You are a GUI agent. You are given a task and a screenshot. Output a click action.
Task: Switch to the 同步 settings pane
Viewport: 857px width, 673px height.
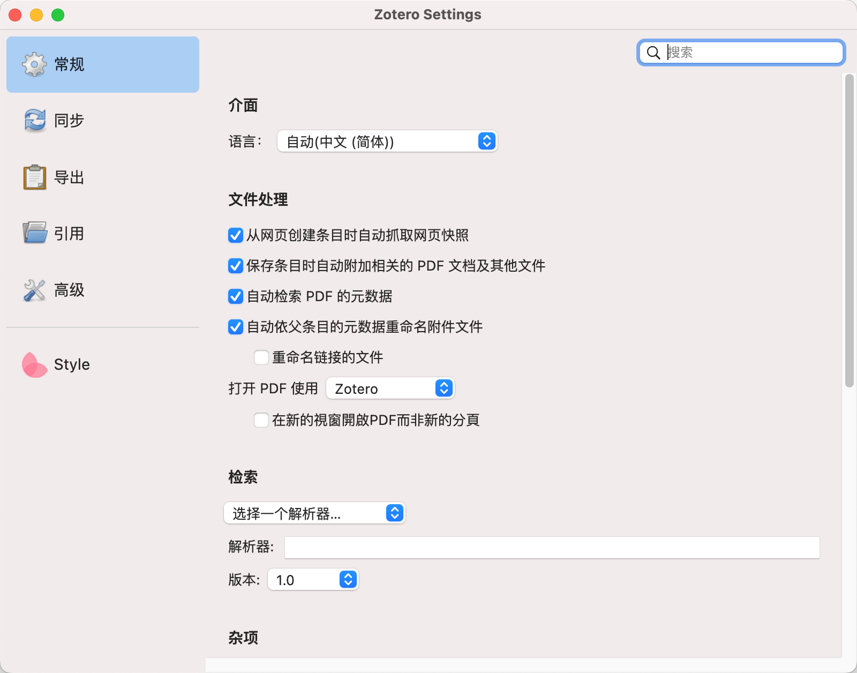click(103, 121)
